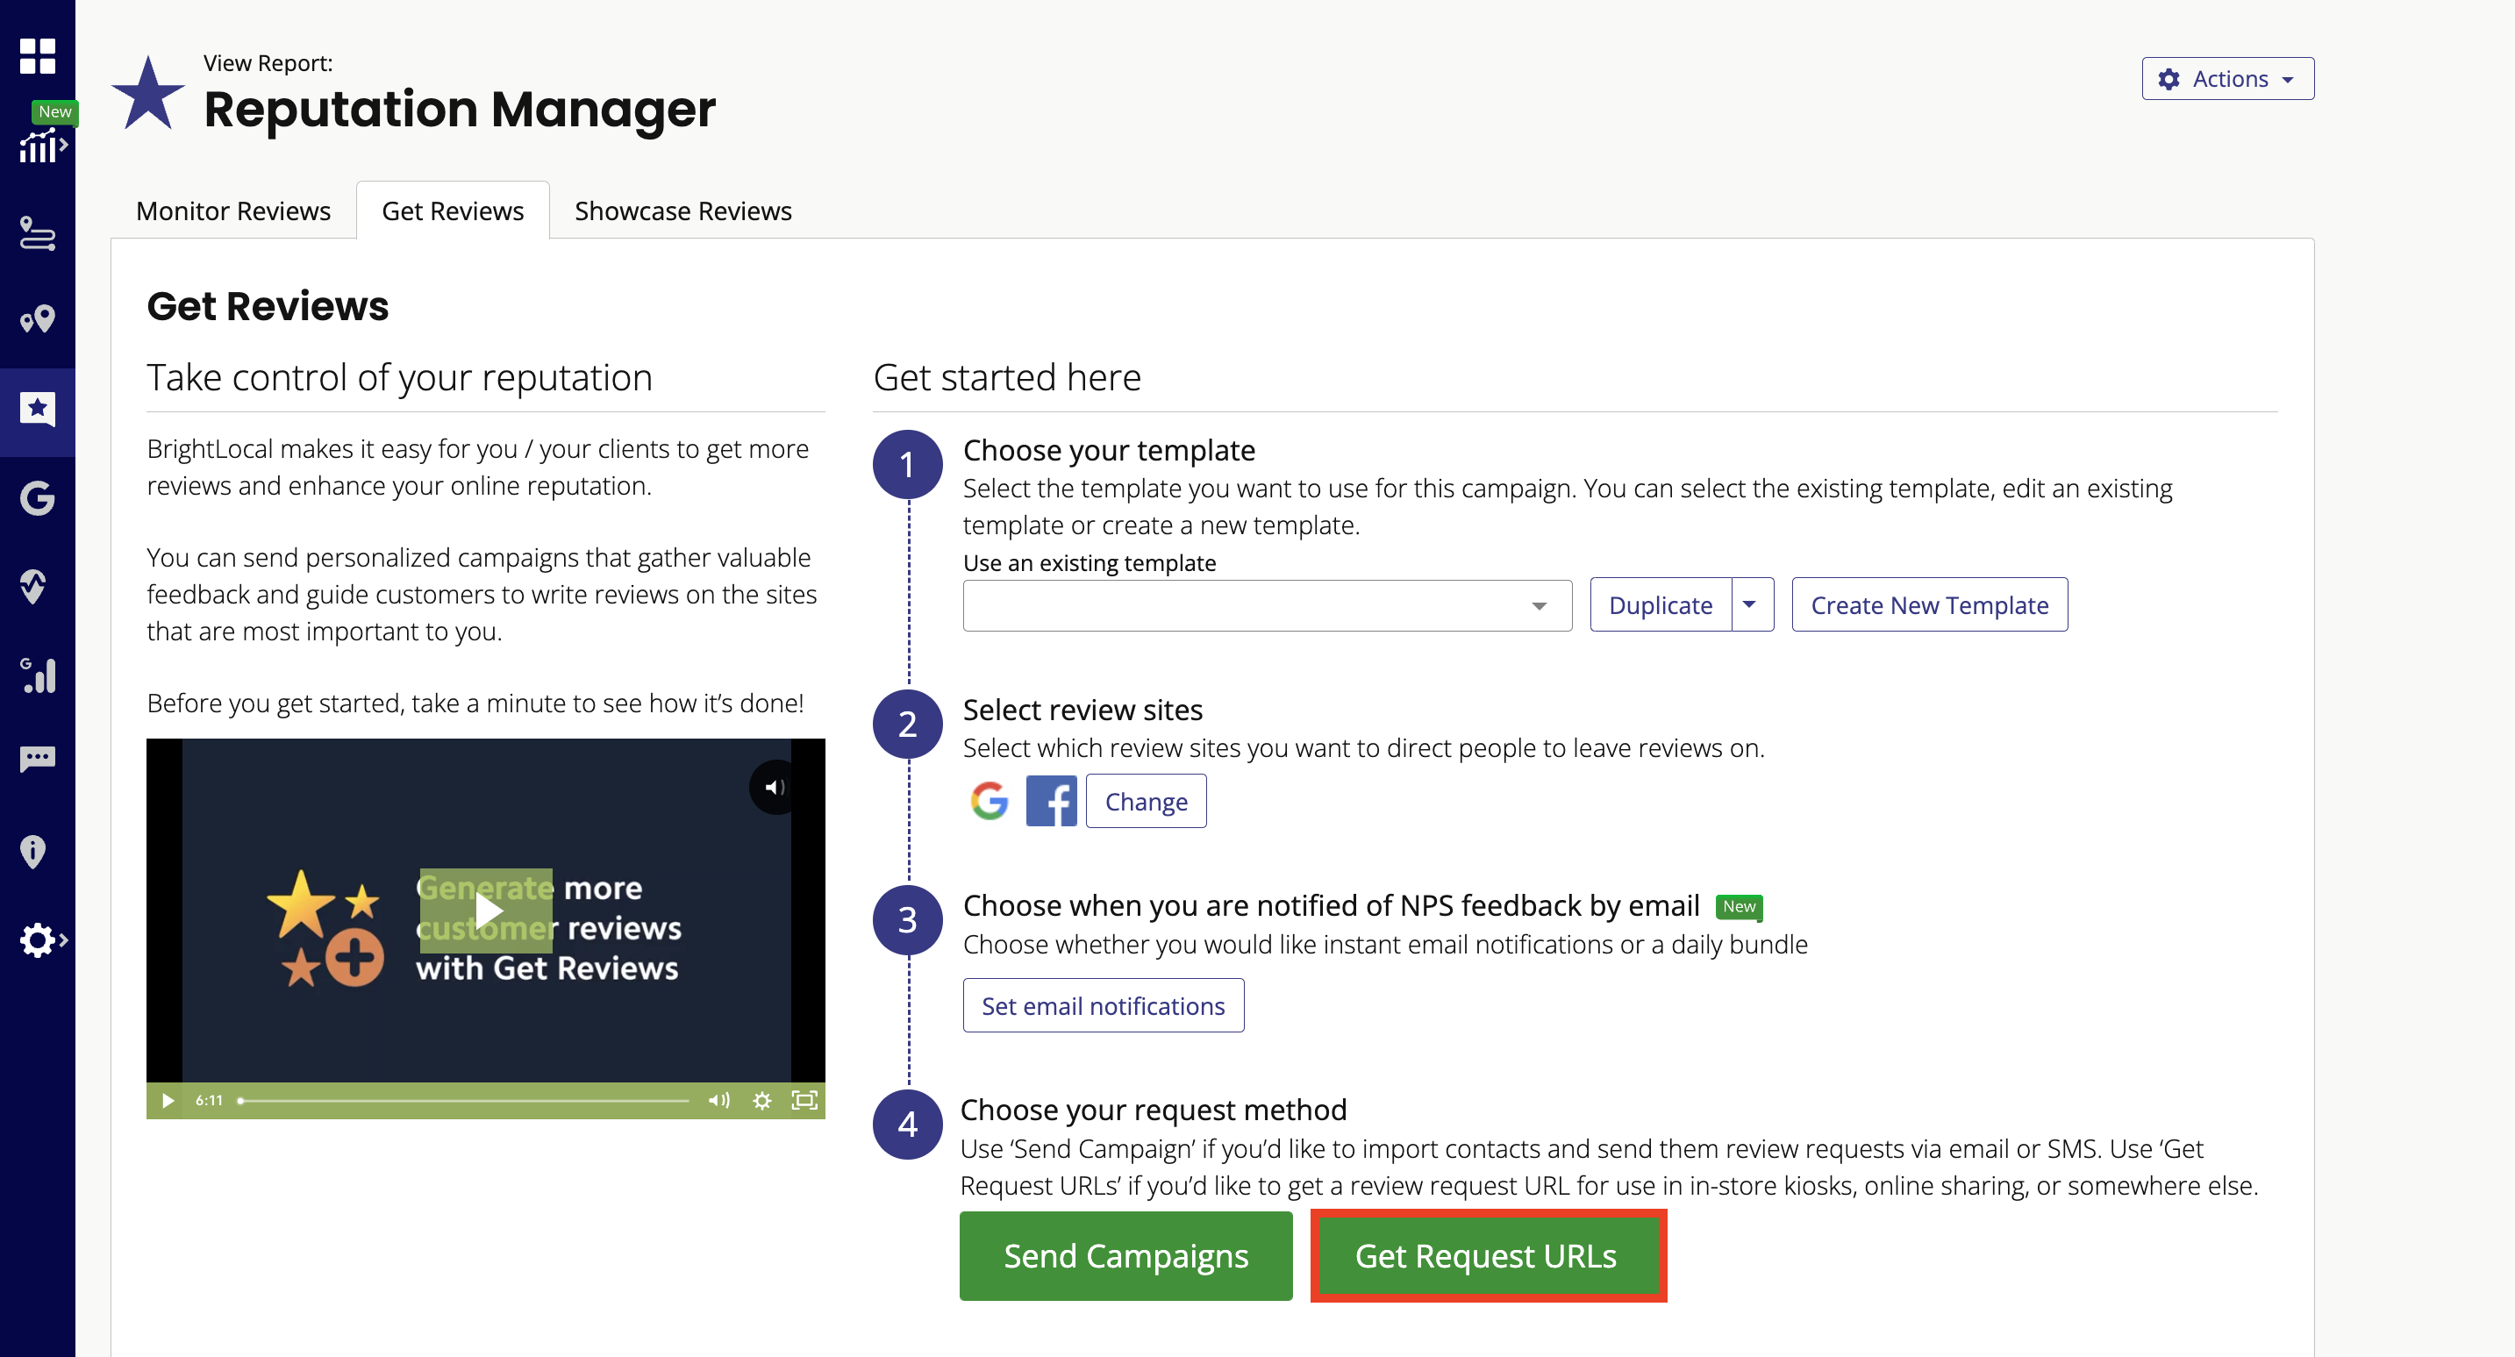Click Change to edit review sites
This screenshot has height=1357, width=2515.
[x=1146, y=801]
